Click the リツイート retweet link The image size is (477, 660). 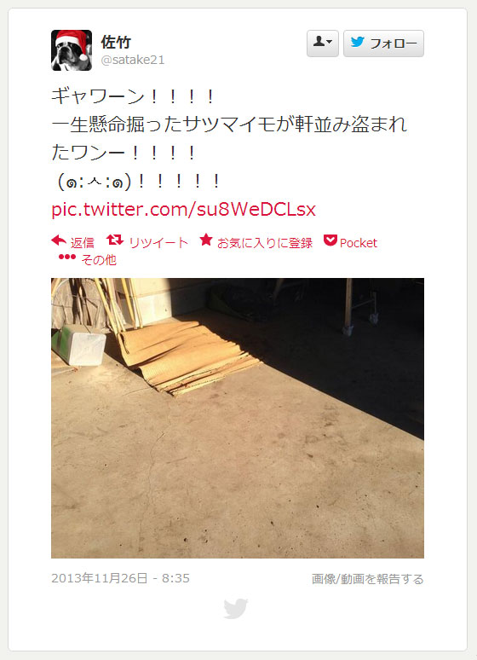coord(158,243)
